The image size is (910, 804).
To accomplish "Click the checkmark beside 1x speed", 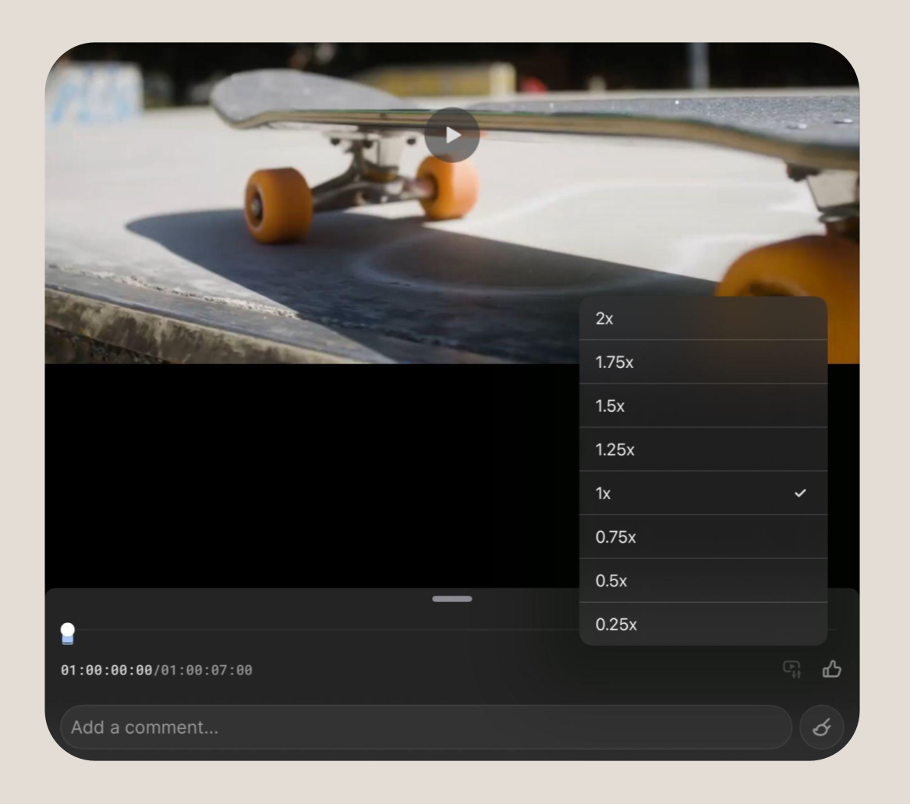I will [x=799, y=494].
